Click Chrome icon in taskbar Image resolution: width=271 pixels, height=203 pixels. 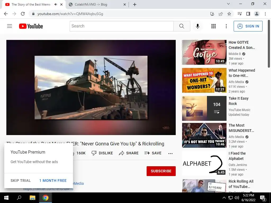(46, 198)
